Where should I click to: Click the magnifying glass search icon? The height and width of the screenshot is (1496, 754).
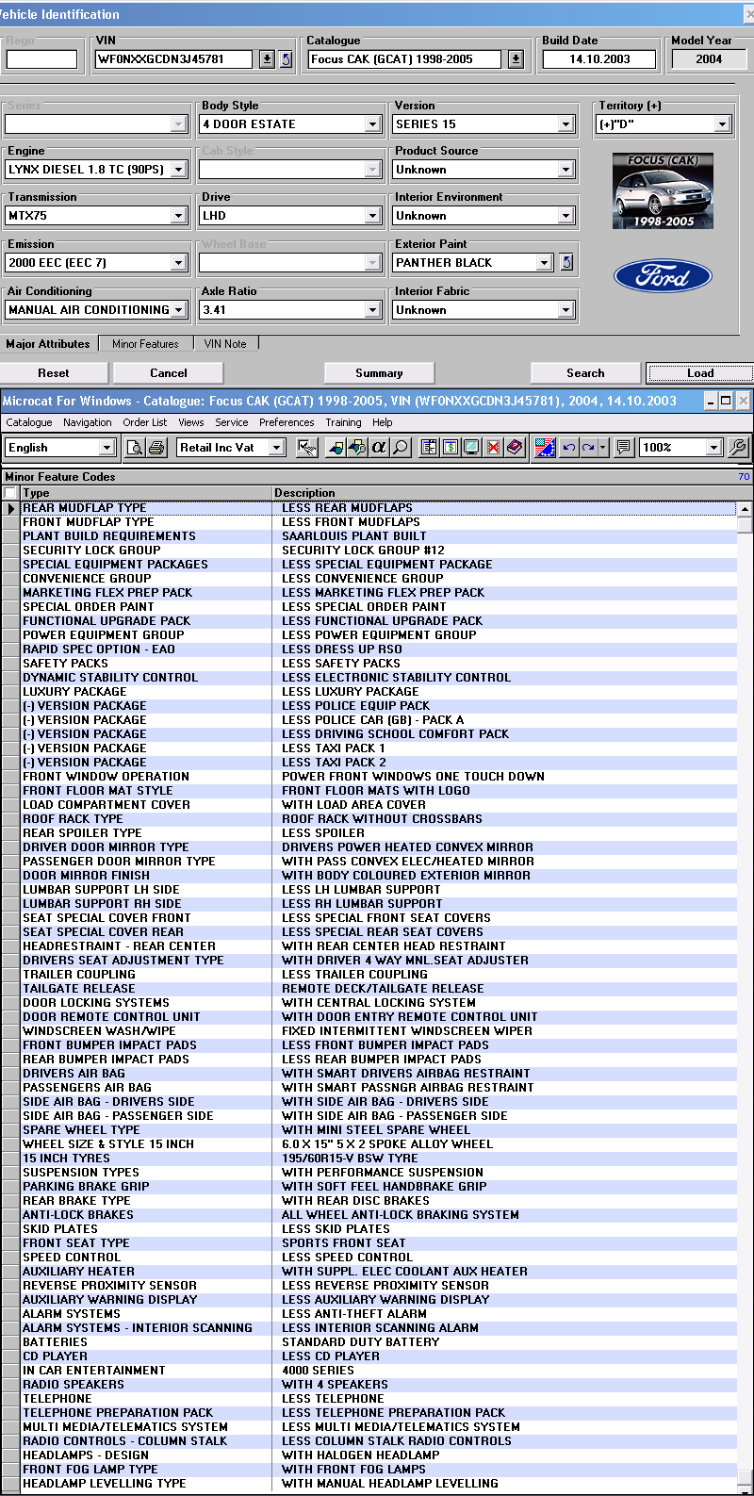[401, 448]
